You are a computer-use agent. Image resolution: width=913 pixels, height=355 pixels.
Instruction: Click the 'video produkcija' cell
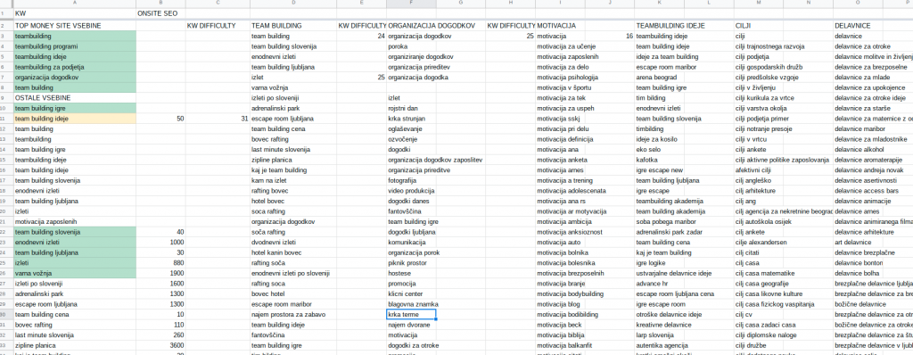(x=411, y=191)
